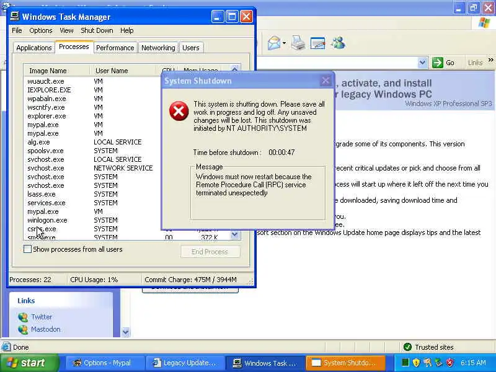Open Task Manager File menu
496x372 pixels.
[17, 30]
